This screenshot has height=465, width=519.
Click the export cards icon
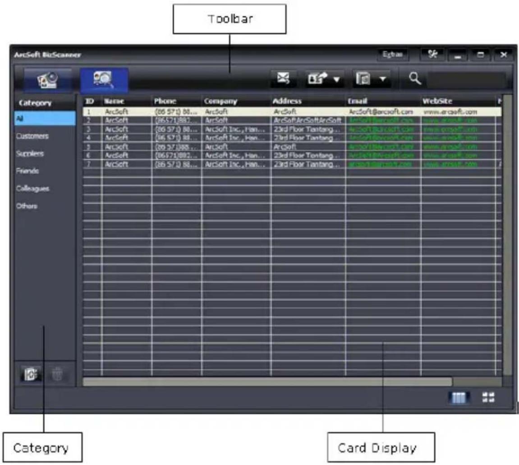(x=317, y=79)
